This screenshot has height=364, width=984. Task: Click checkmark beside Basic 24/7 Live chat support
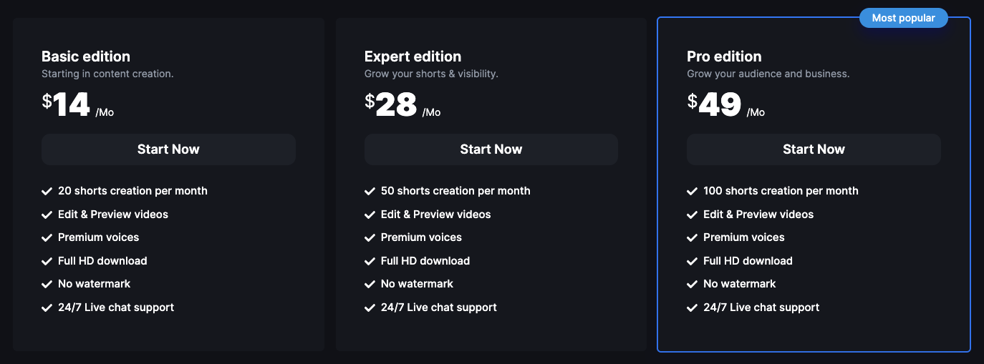47,308
